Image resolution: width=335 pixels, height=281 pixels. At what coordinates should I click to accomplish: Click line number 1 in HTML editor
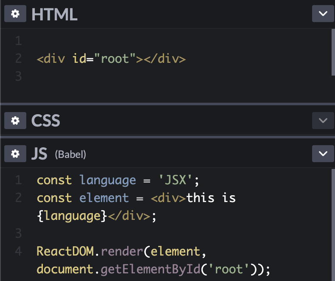point(19,41)
